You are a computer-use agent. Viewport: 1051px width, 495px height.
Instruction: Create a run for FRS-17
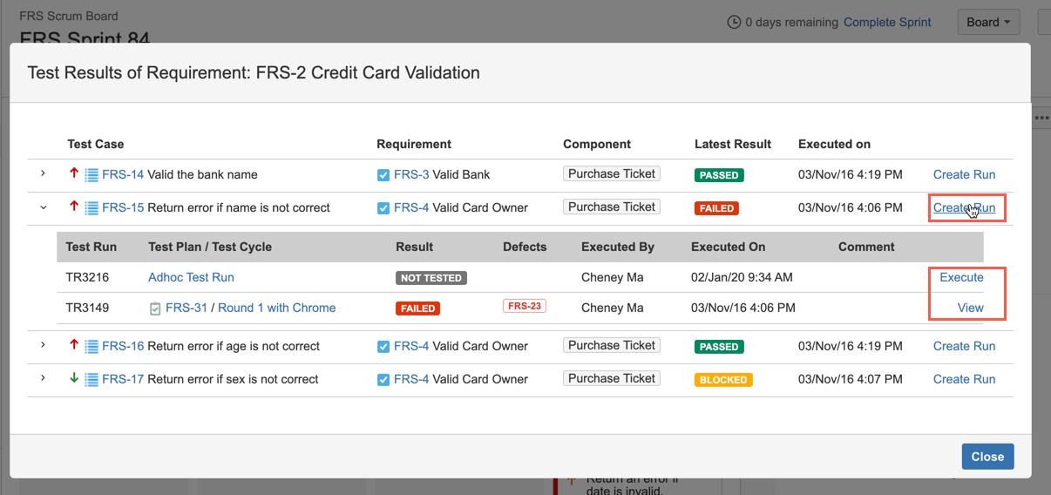click(x=964, y=380)
